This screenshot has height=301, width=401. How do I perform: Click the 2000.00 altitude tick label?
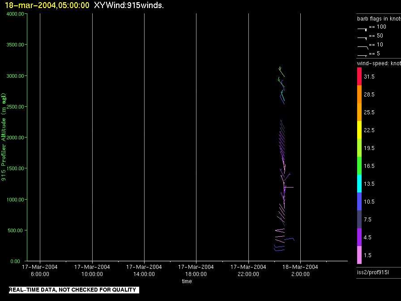click(15, 138)
